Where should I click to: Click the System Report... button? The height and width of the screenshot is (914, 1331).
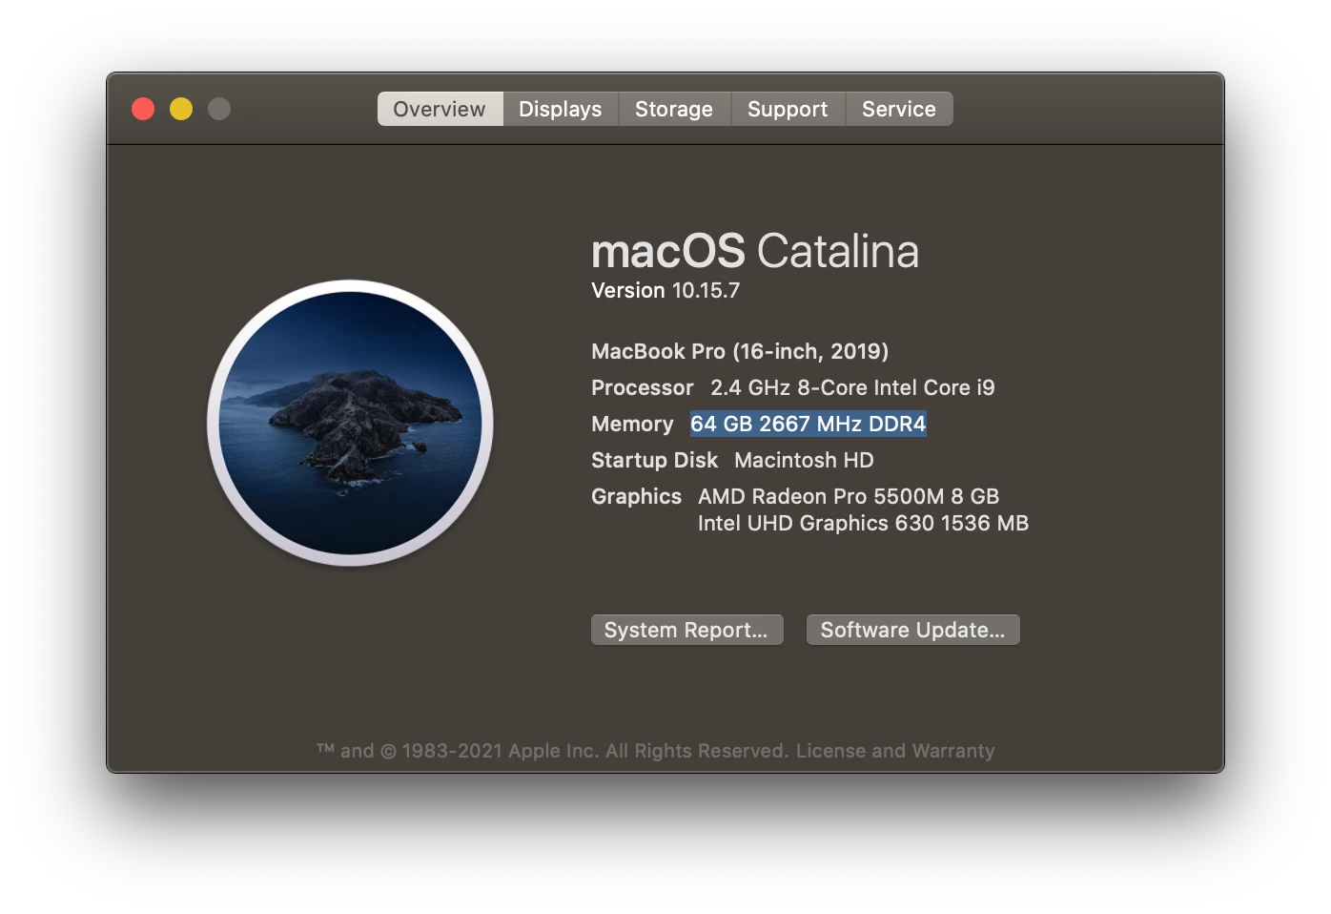point(686,630)
